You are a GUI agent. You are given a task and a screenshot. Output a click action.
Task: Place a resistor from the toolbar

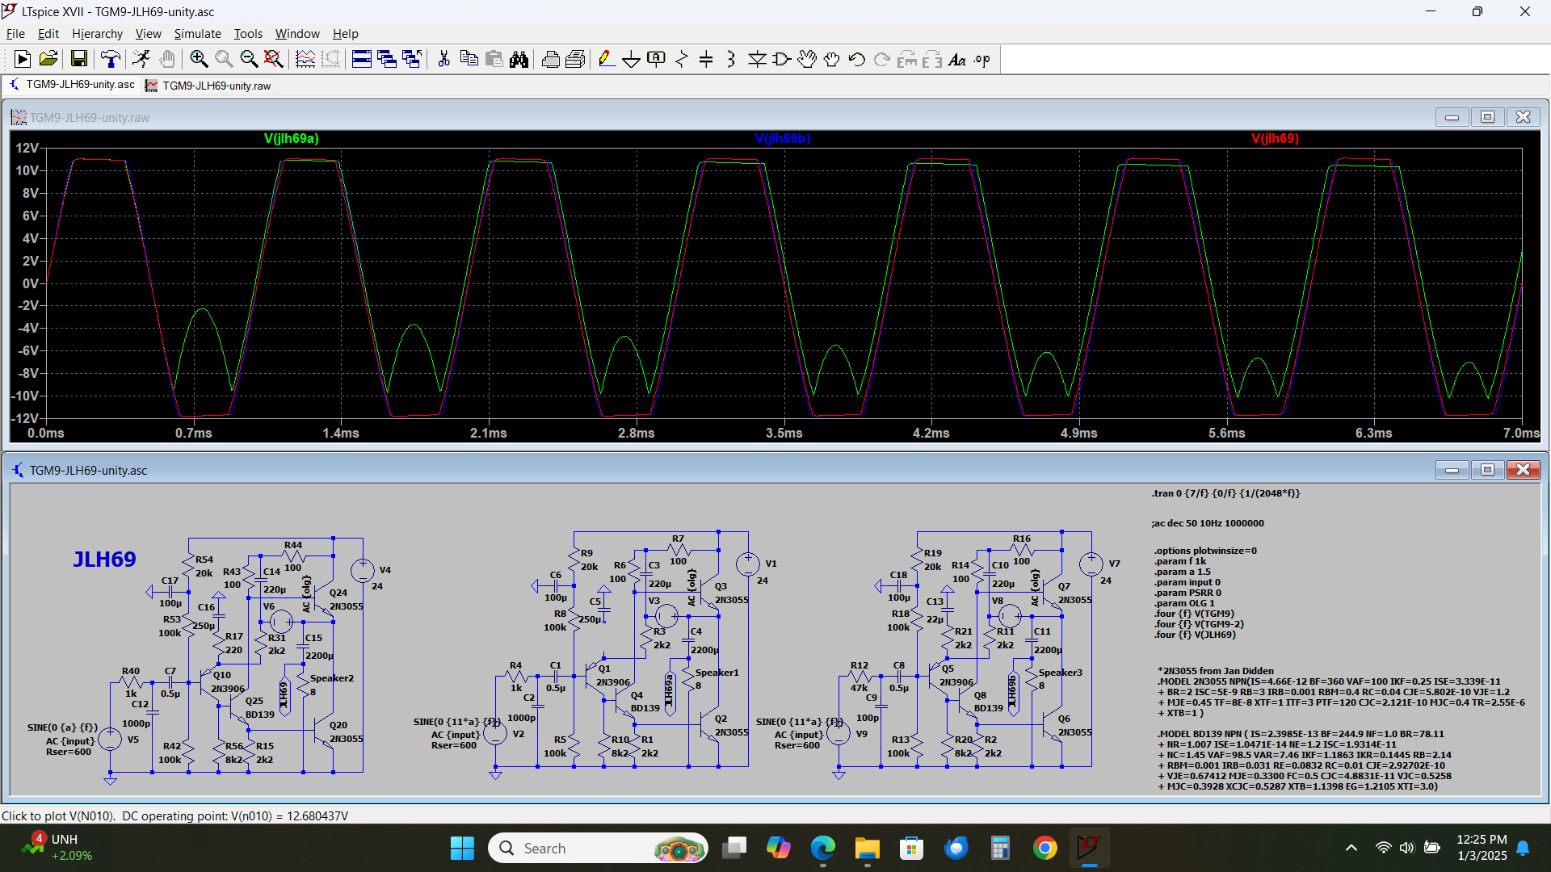(682, 59)
